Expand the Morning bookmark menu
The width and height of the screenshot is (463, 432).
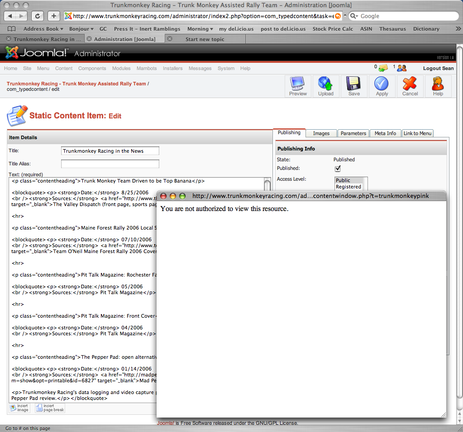(x=200, y=29)
